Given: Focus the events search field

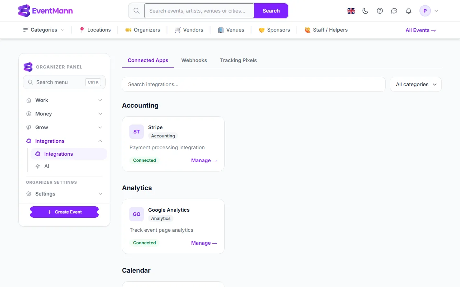Looking at the screenshot, I should click(199, 11).
